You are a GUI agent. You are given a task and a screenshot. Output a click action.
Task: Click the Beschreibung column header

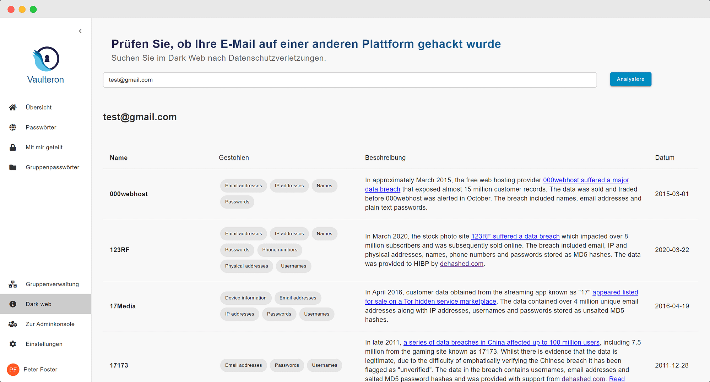click(x=385, y=157)
